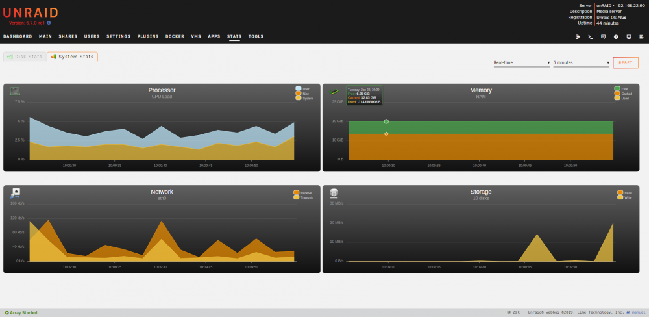Click the Reset button
The height and width of the screenshot is (317, 649).
point(626,62)
